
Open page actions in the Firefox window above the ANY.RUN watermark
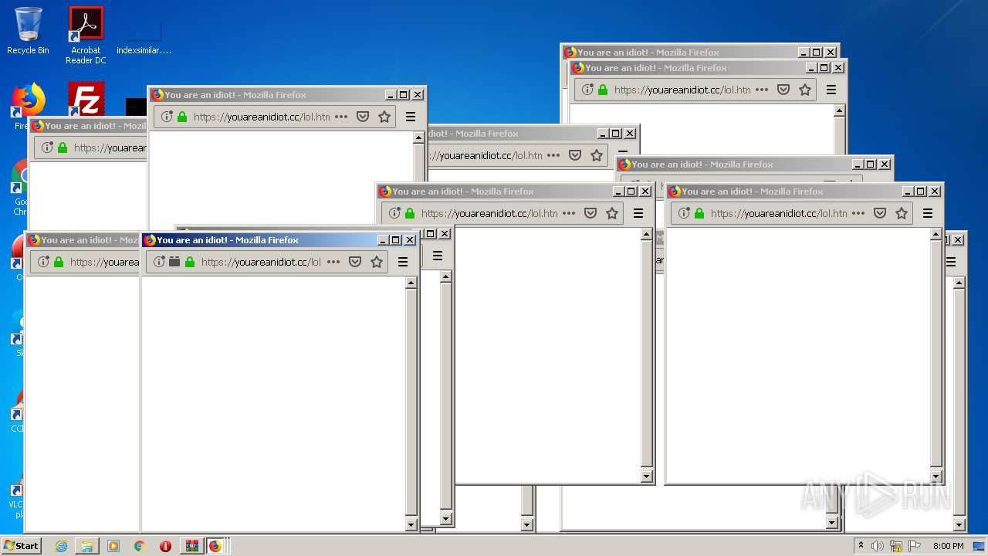(x=858, y=213)
